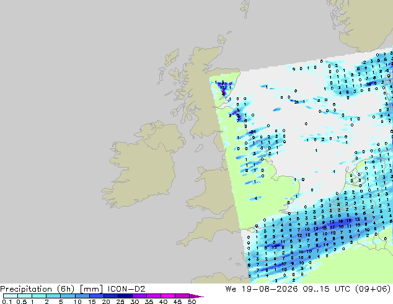Click the '25' legend tick label

coord(120,302)
